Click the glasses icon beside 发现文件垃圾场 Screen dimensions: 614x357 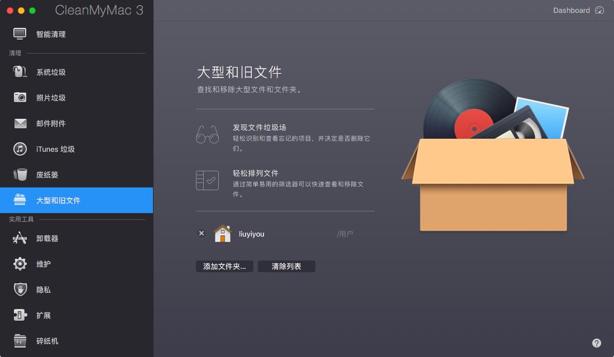click(207, 134)
